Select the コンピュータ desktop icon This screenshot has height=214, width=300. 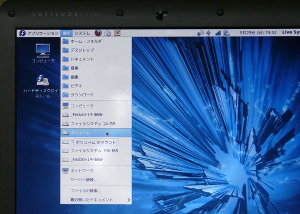pos(43,52)
